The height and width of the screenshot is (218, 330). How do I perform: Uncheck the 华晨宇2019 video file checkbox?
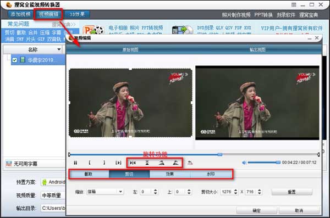(x=14, y=60)
